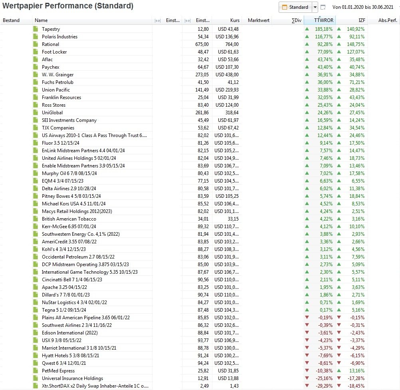Screen dimensions: 400x390
Task: Click the security icon next to TJX Companies
Action: [36, 128]
